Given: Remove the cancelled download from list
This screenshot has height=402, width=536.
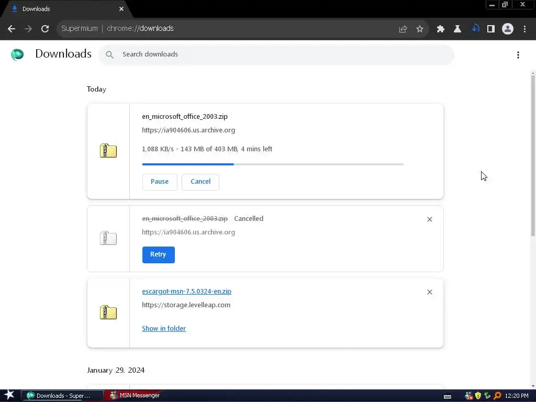Looking at the screenshot, I should 430,219.
